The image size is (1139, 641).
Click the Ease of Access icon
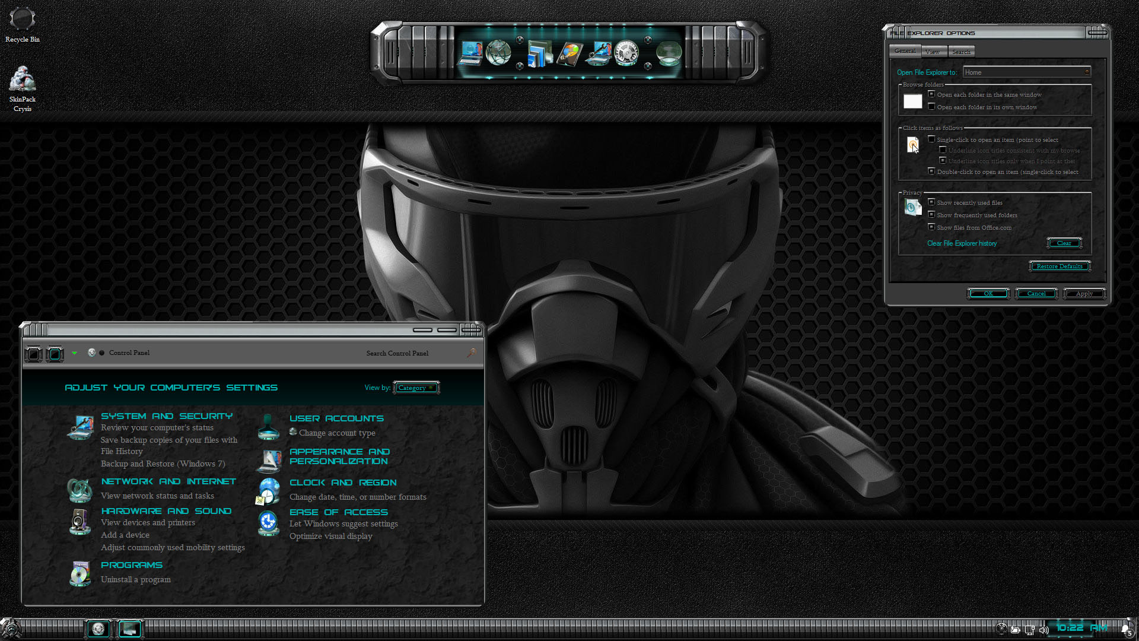point(268,523)
